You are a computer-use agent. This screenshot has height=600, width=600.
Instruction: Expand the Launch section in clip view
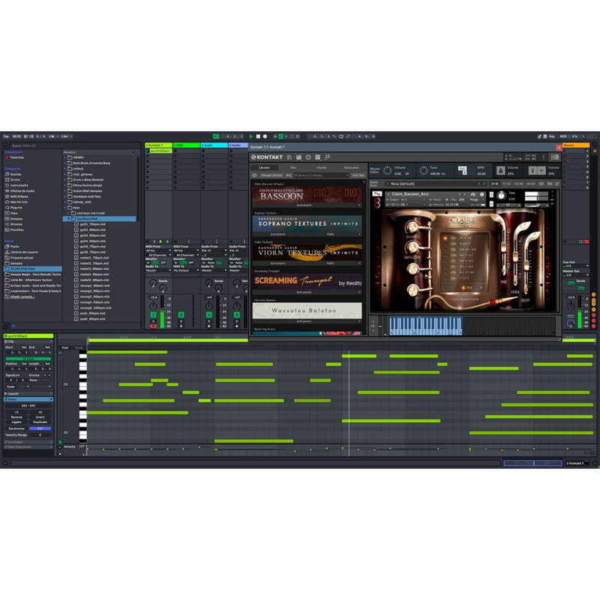pos(13,393)
